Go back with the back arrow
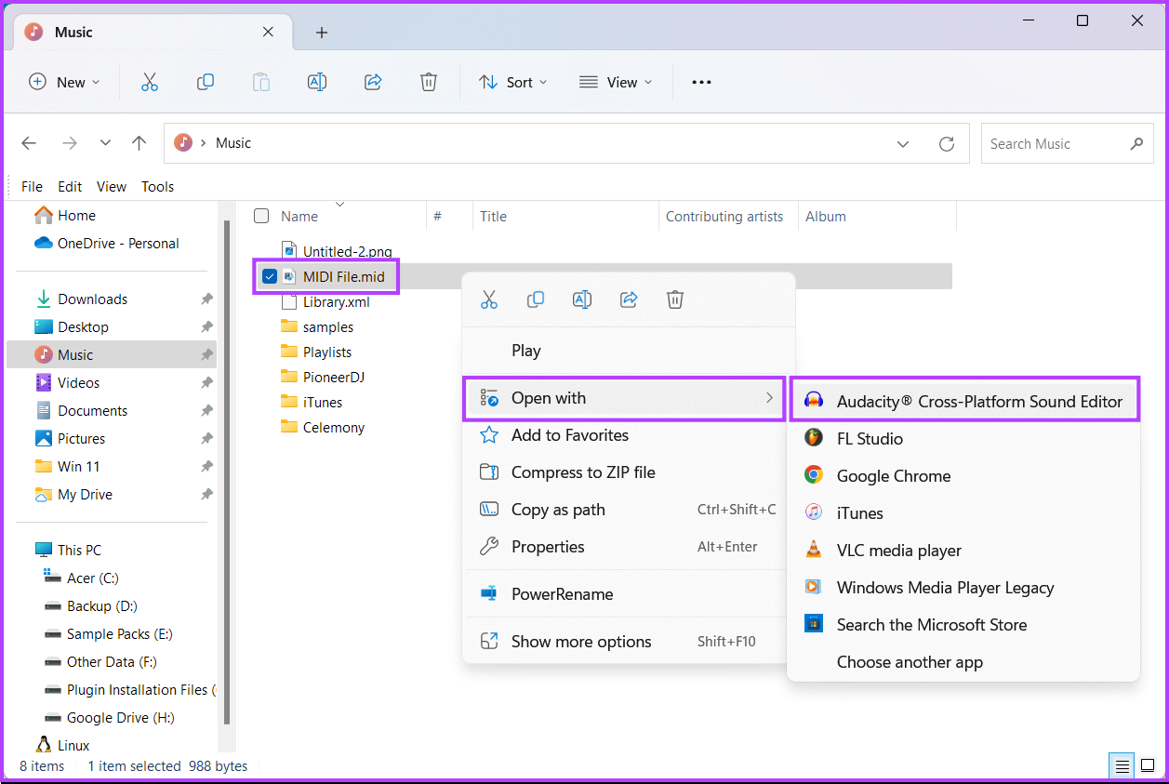Viewport: 1169px width, 784px height. click(x=29, y=143)
